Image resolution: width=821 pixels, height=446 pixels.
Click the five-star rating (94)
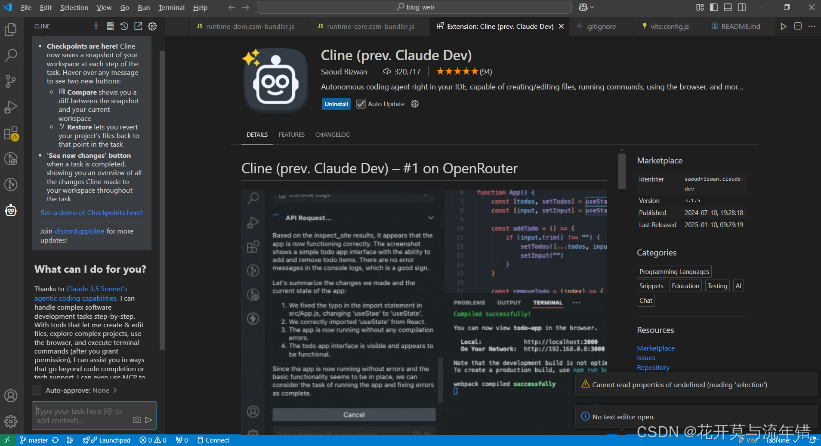(464, 71)
